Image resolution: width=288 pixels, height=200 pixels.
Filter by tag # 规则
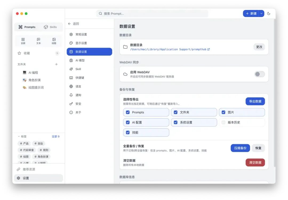[x=44, y=150]
